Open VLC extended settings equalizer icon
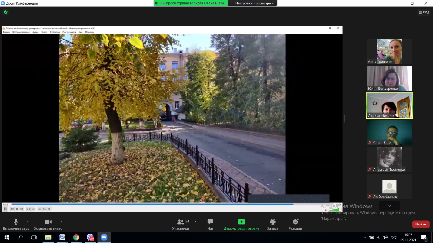Viewport: 433px width, 243px height. coord(33,209)
